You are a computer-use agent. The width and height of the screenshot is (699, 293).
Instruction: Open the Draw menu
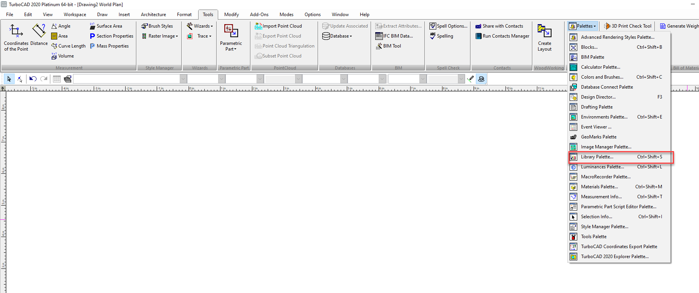102,15
